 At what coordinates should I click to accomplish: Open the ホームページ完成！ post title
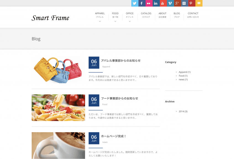click(114, 136)
